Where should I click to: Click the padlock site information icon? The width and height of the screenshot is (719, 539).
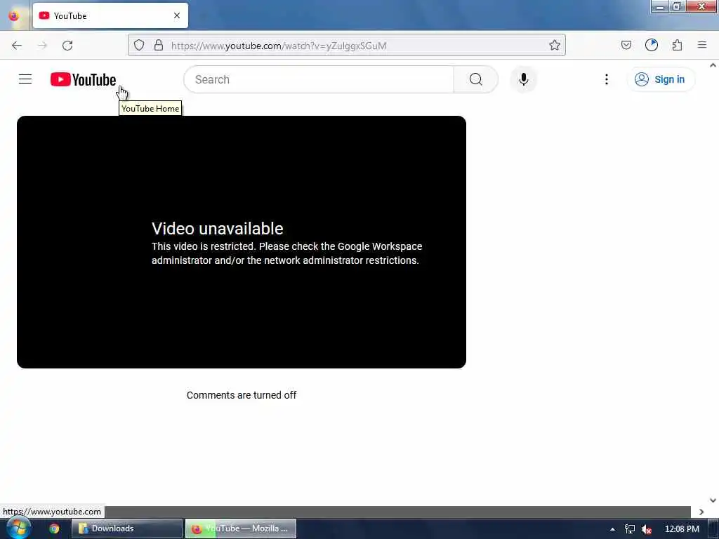(x=159, y=46)
